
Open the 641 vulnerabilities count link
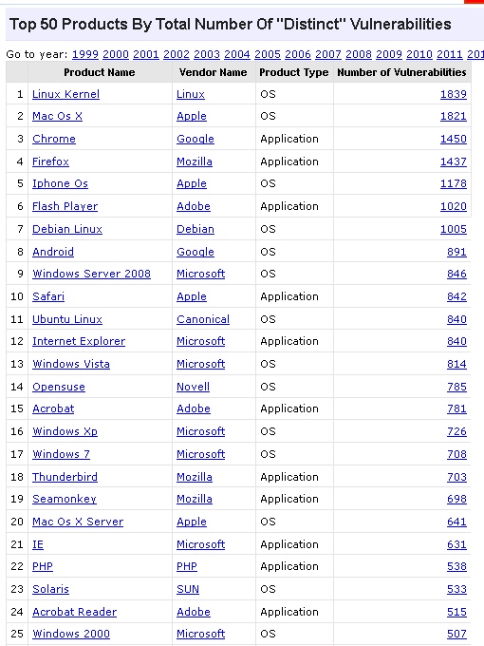point(456,522)
